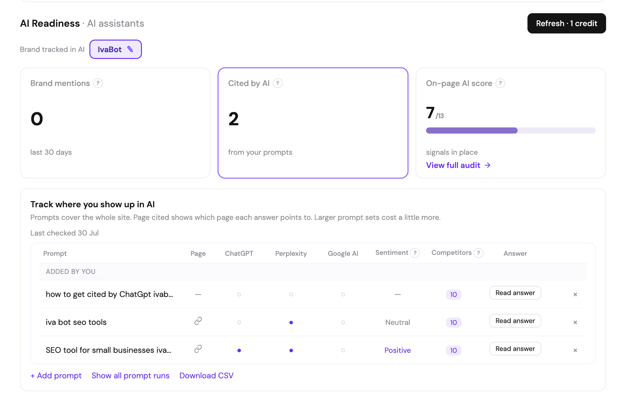Open Competitors column help icon

(478, 253)
